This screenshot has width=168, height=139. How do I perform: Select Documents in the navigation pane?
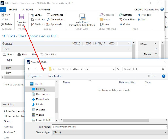[41, 94]
